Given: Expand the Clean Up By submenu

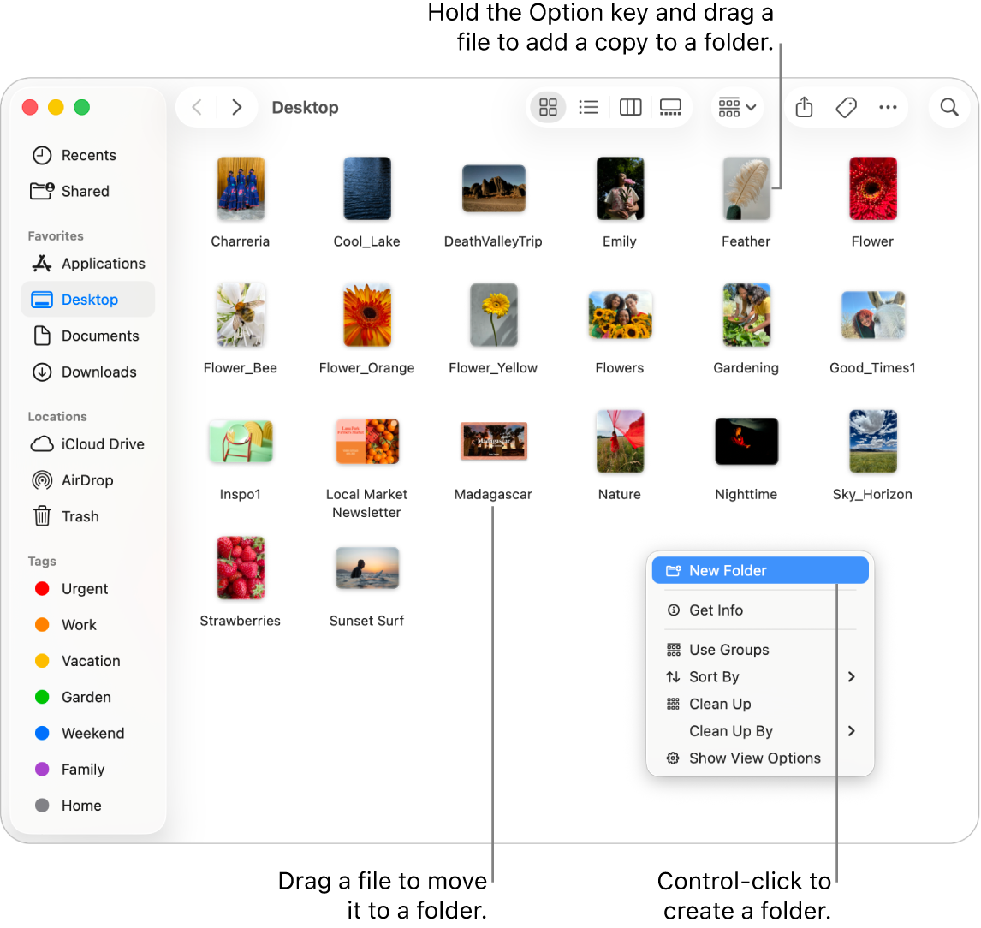Looking at the screenshot, I should tap(730, 731).
